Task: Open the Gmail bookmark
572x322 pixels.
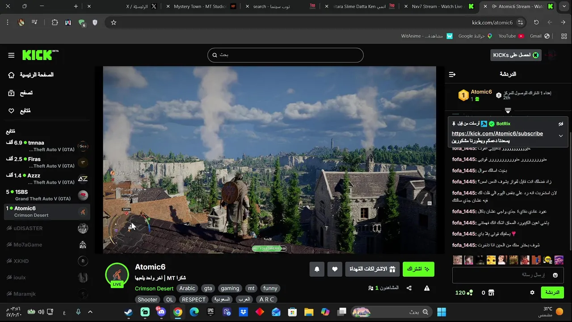Action: pyautogui.click(x=539, y=36)
